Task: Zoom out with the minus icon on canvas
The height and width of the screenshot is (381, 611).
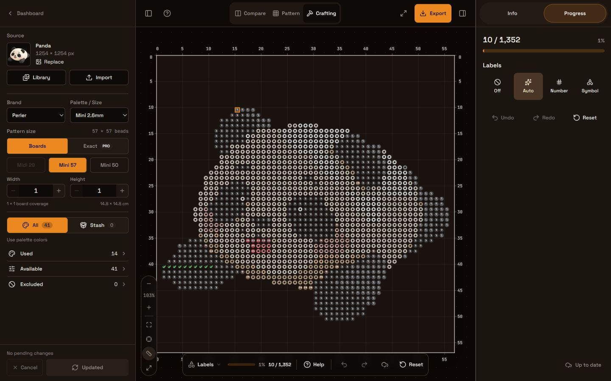Action: (149, 284)
